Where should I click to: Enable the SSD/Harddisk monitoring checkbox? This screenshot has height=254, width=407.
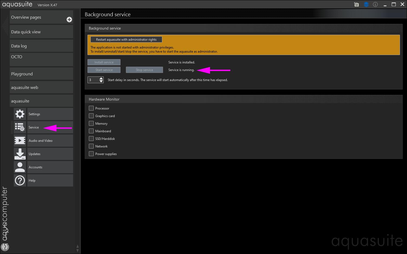91,139
